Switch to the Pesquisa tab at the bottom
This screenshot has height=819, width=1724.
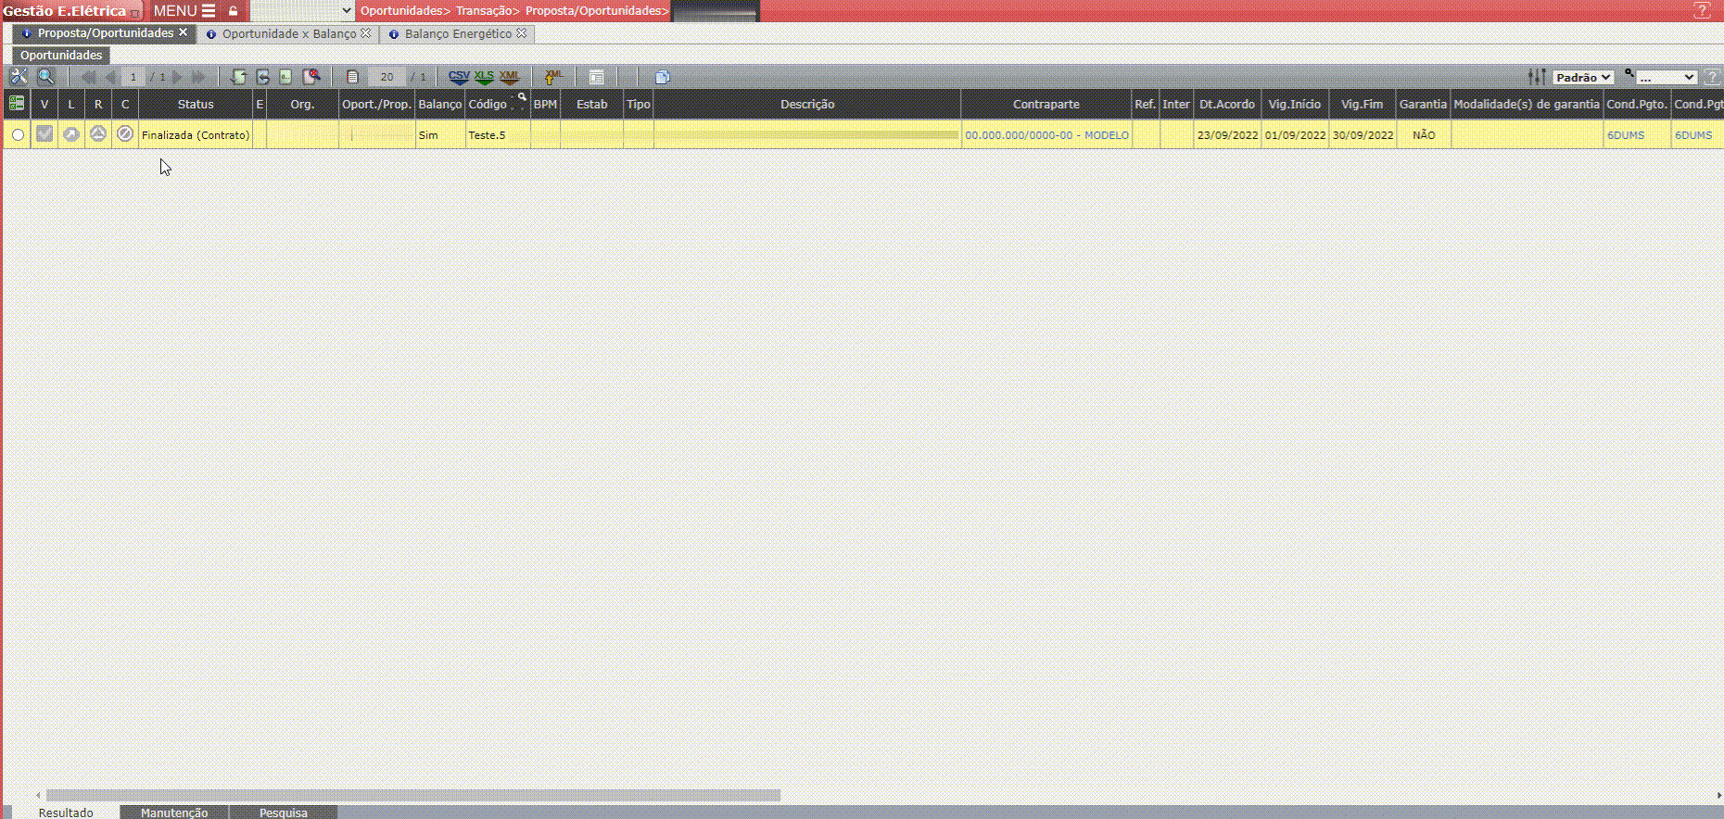pyautogui.click(x=283, y=813)
